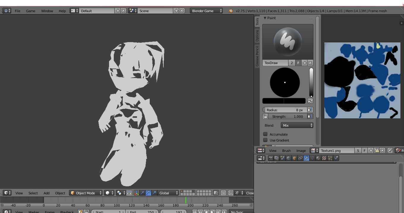Toggle strength pressure sensitivity icon
This screenshot has width=404, height=213.
[x=310, y=116]
